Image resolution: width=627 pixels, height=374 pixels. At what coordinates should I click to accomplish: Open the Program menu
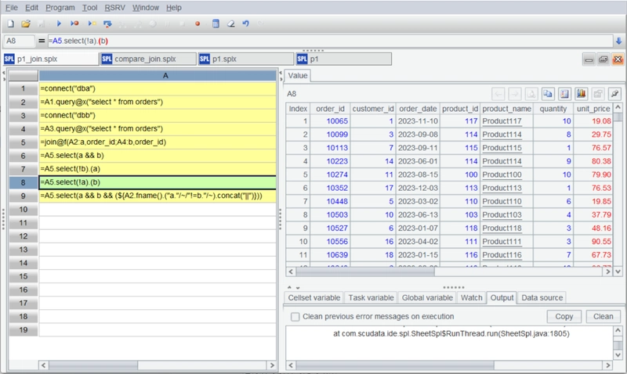coord(60,8)
